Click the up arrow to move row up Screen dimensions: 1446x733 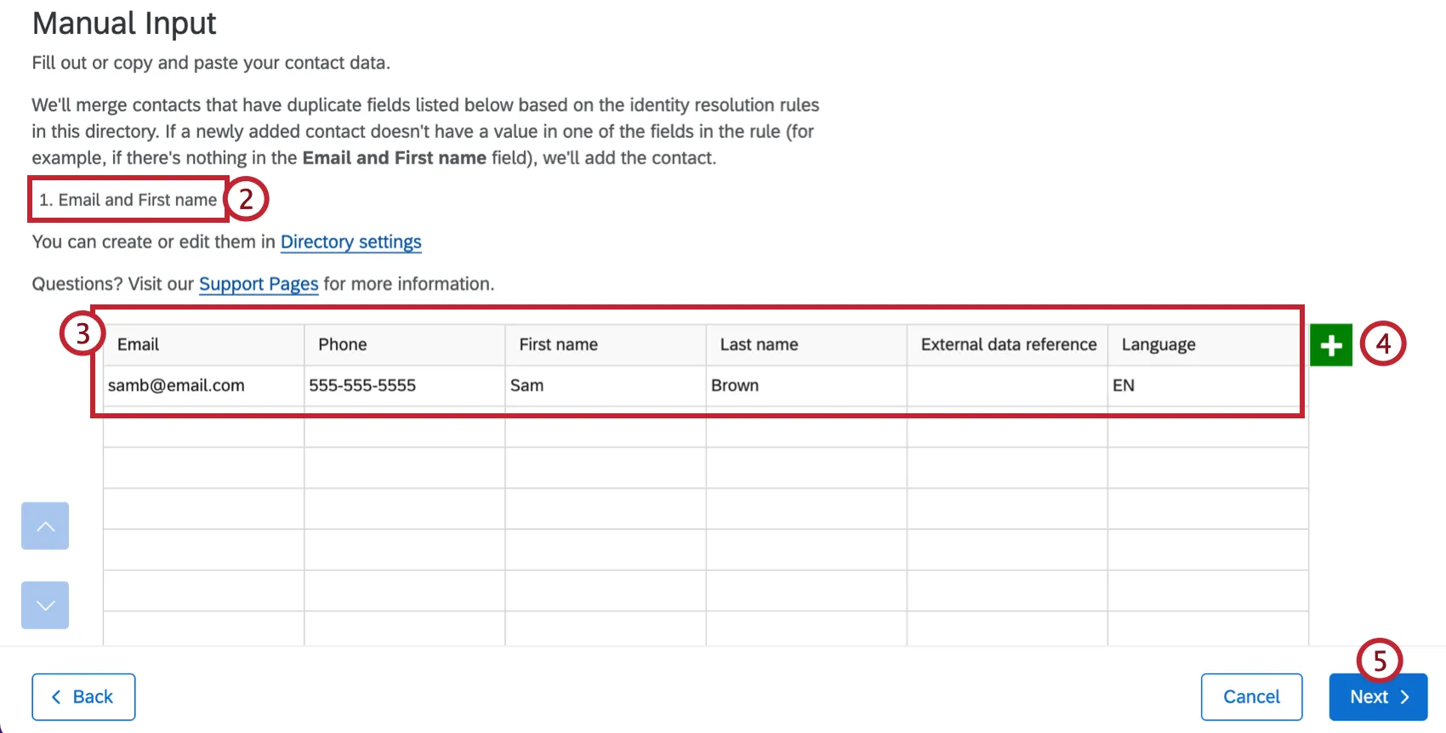(x=44, y=526)
